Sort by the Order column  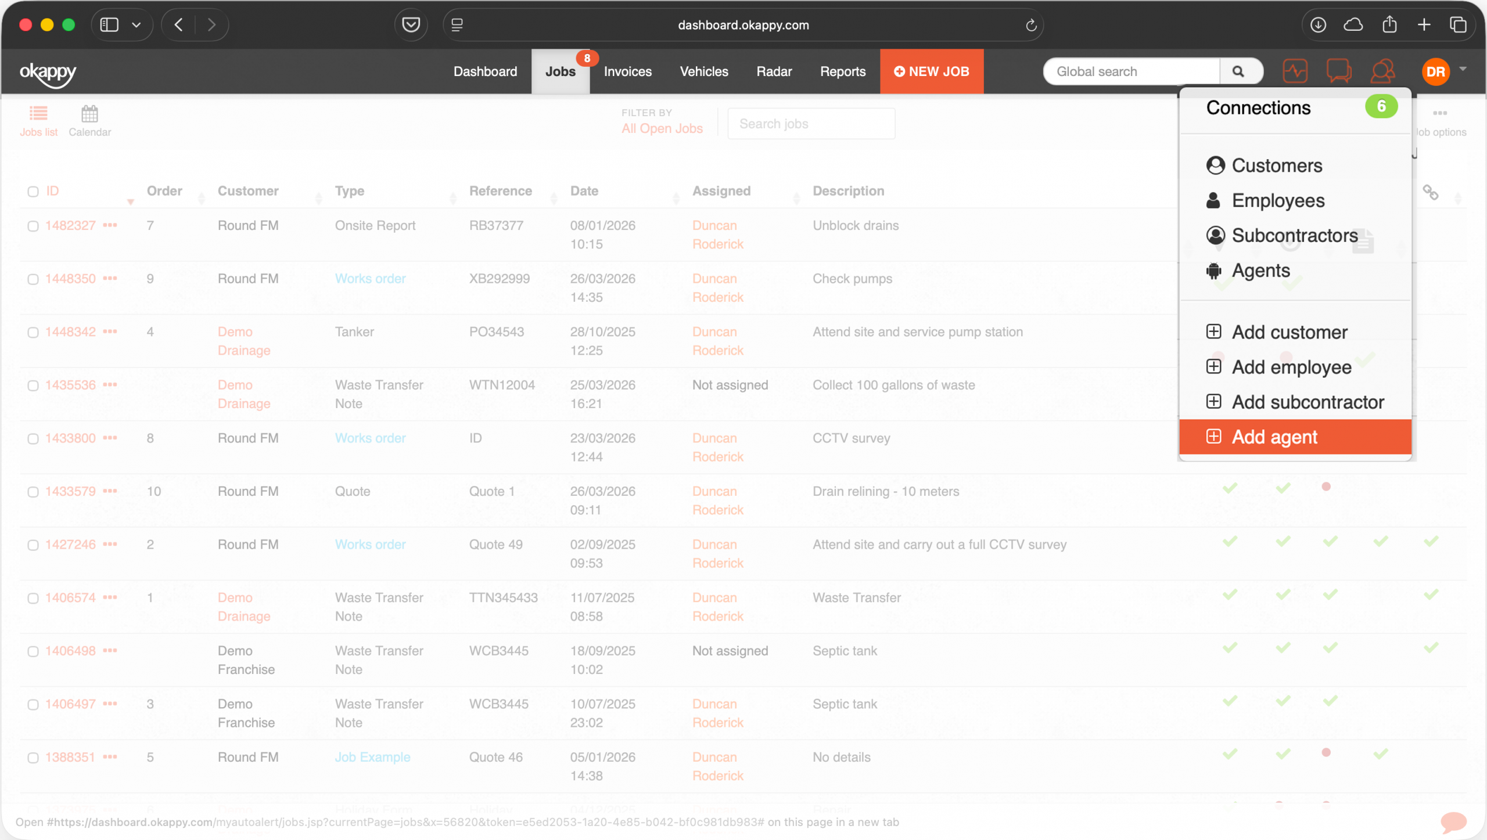164,191
